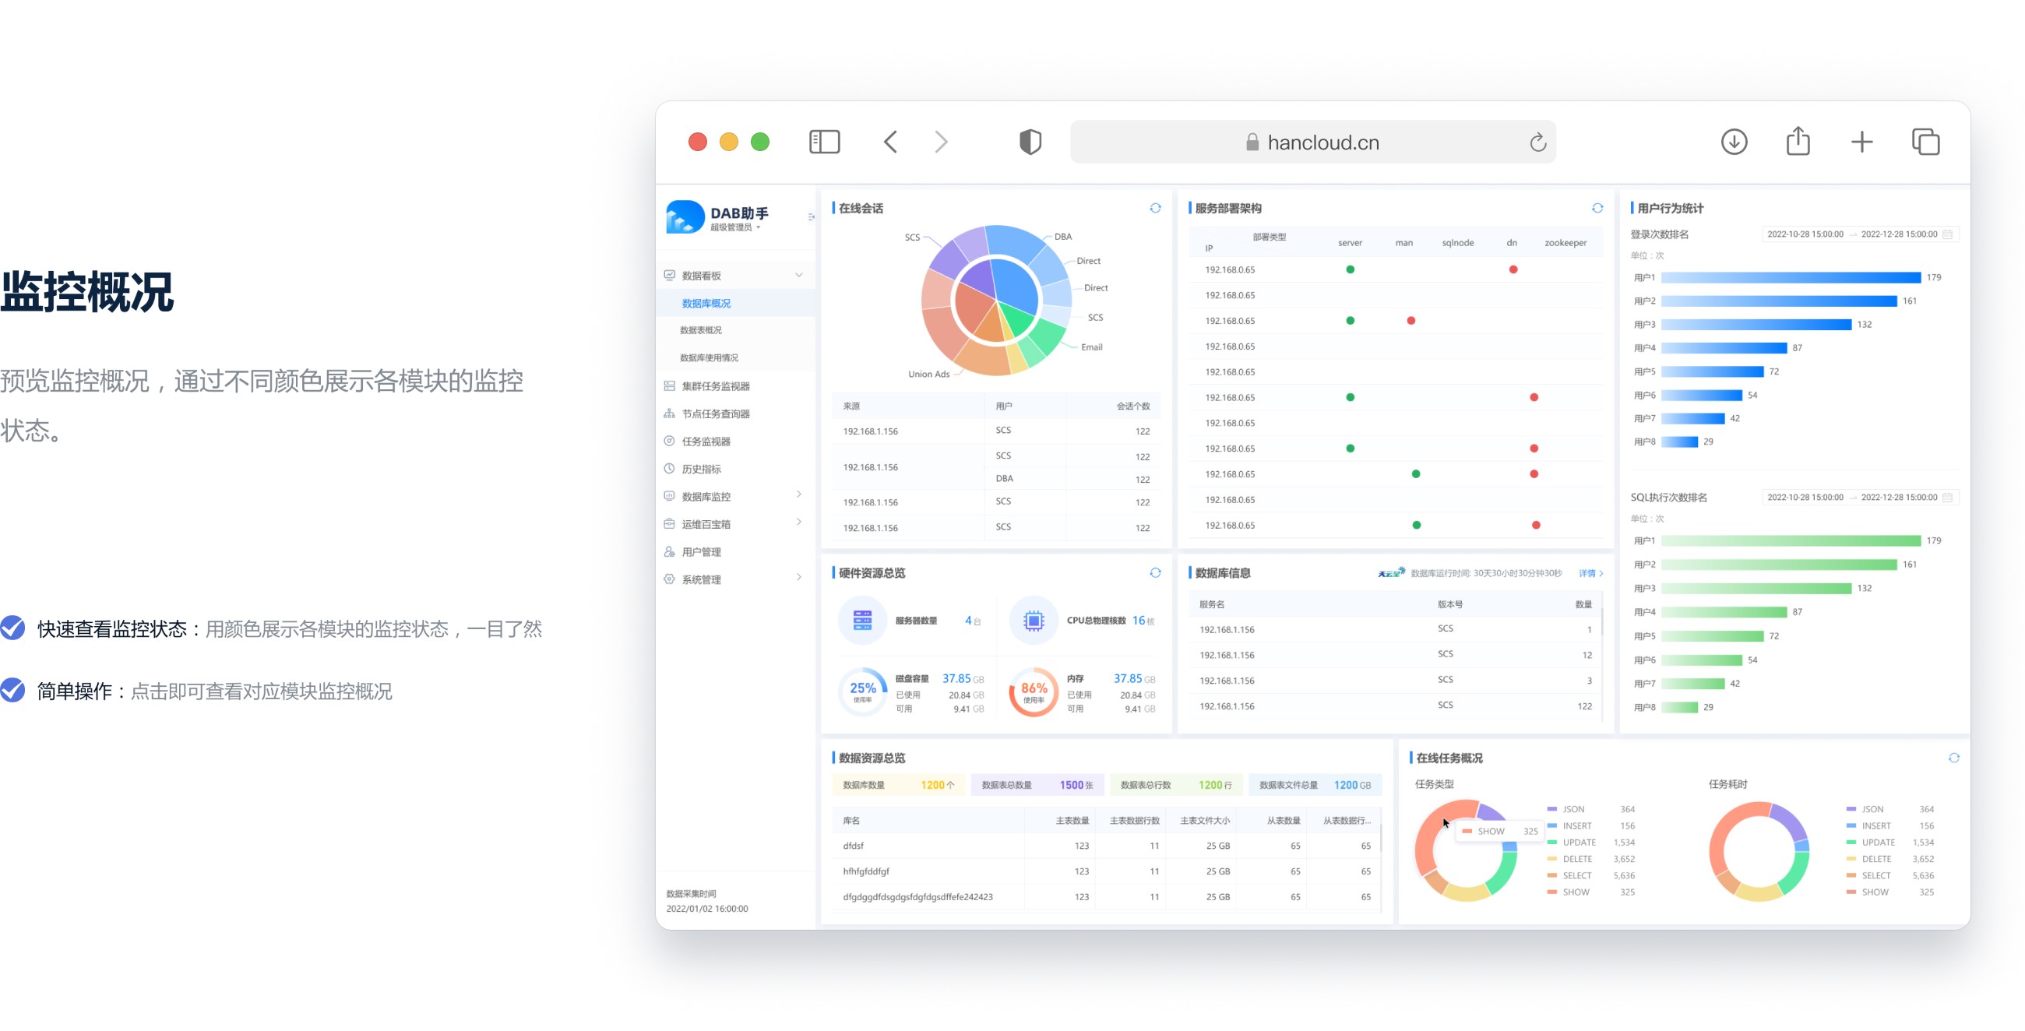Reload page with the refresh icon
The height and width of the screenshot is (1031, 2025).
click(x=1537, y=143)
